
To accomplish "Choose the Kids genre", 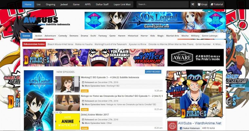I will click(153, 36).
